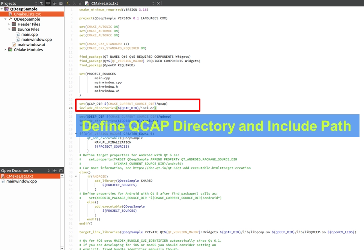Viewport: 364px width, 250px height.
Task: Click the include_directories QCAP_DIR line
Action: (118, 108)
